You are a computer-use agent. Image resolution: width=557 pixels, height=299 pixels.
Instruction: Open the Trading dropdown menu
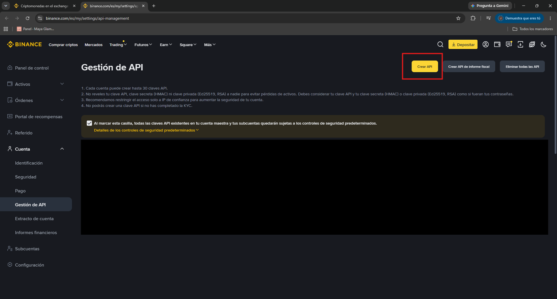click(118, 45)
